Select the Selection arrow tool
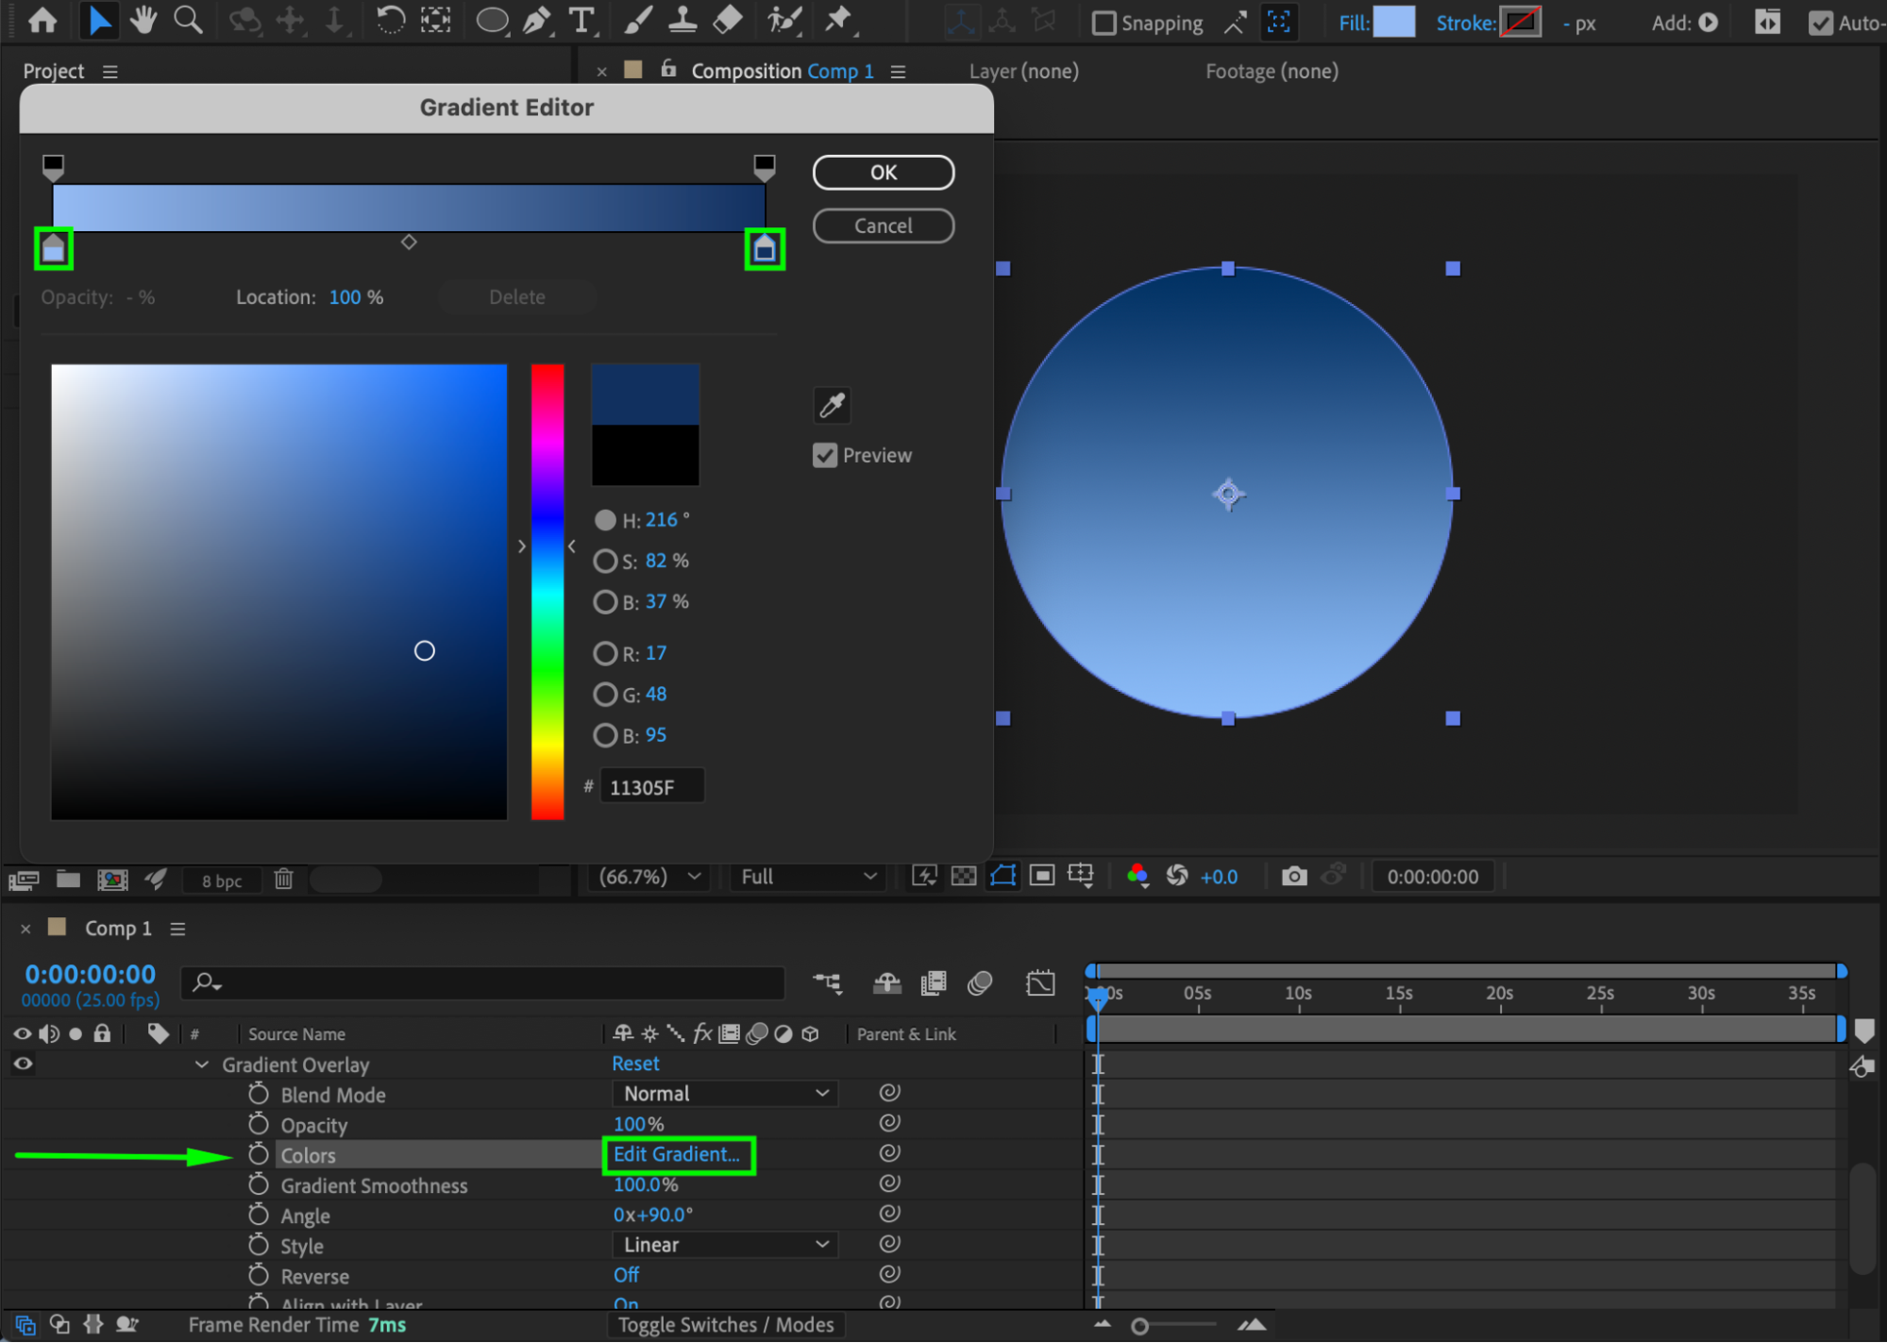Screen dimensions: 1887x1343 pos(98,21)
